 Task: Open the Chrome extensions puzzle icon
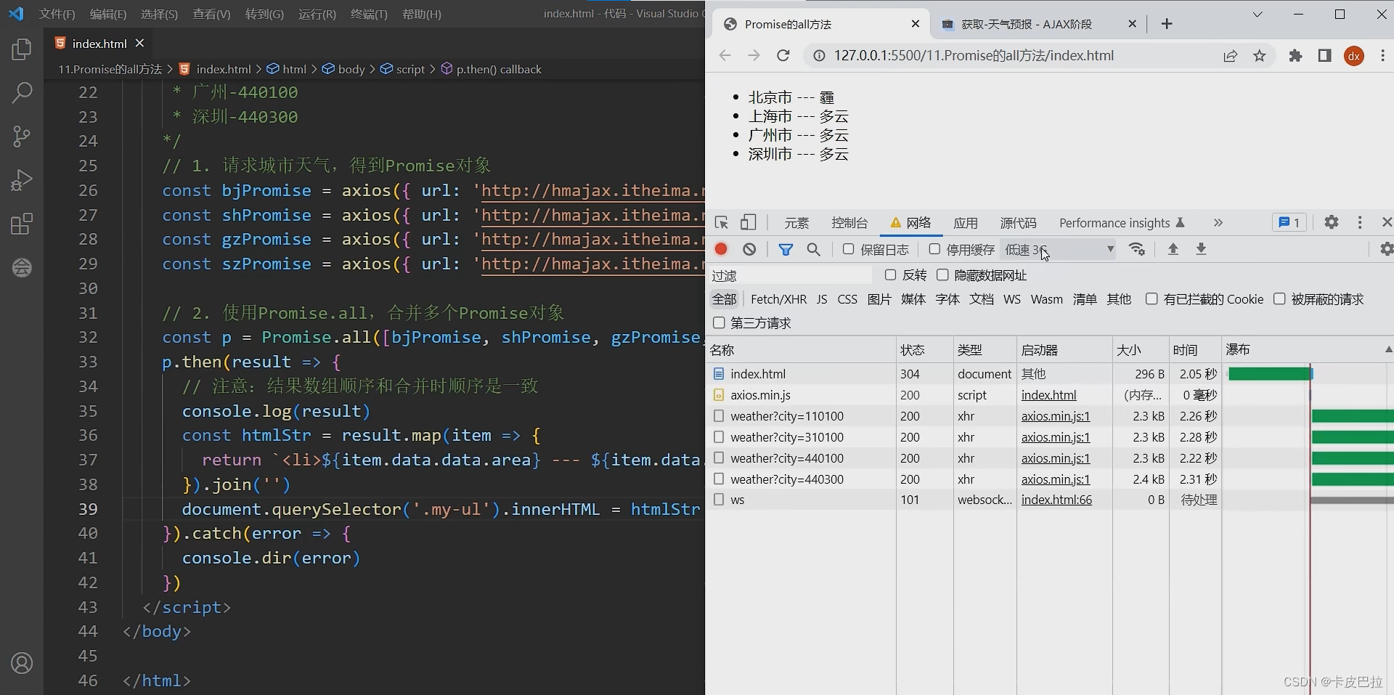click(x=1295, y=56)
